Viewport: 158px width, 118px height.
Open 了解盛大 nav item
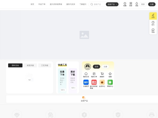(x=83, y=4)
